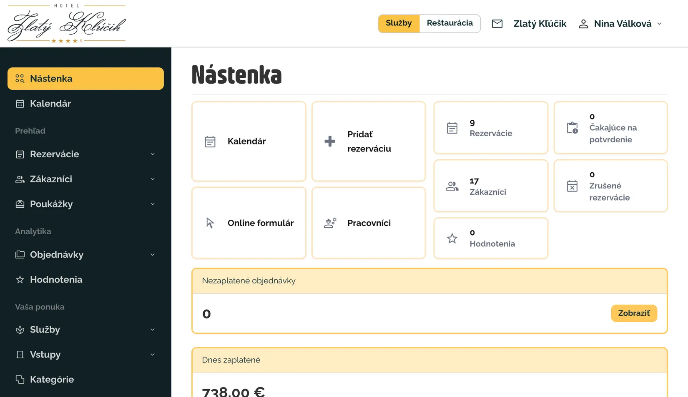Screen dimensions: 688x397
Task: Open the Kalendár shortcut card
Action: (x=249, y=141)
